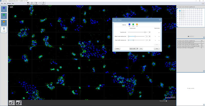Screen dimensions: 205x106
Task: Open the Cross talk tool
Action: [32, 3]
